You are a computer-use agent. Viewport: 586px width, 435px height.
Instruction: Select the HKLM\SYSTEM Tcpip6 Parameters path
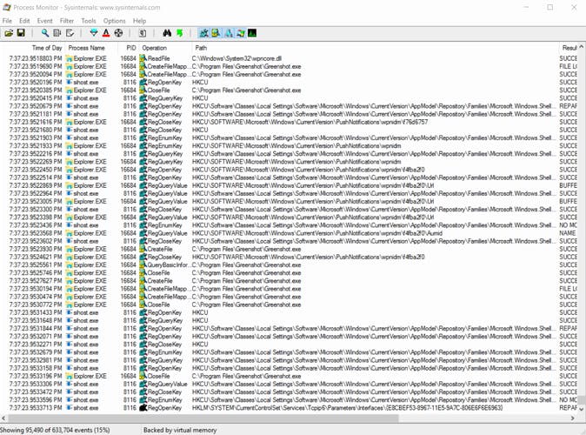pyautogui.click(x=347, y=408)
